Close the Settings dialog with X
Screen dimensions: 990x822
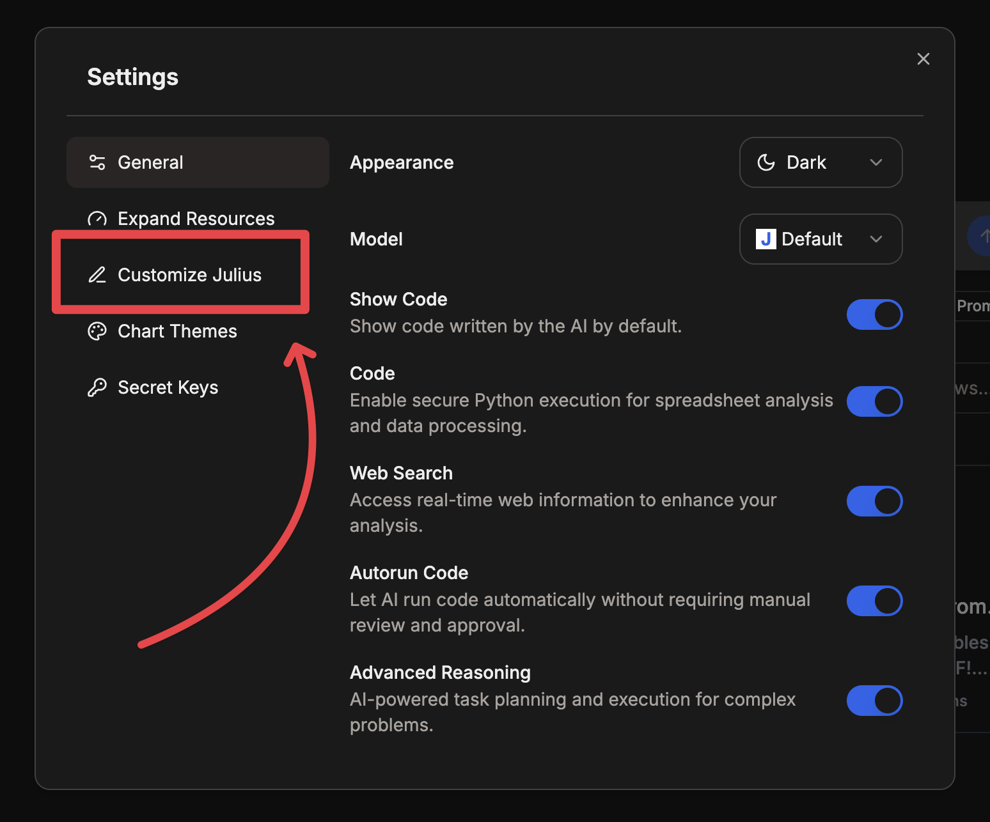[x=923, y=59]
